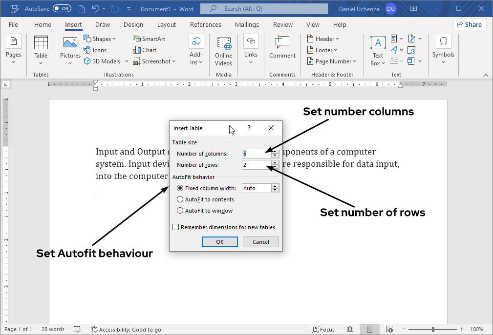The image size is (493, 335).
Task: Choose the AutoFit to contents option
Action: point(180,199)
